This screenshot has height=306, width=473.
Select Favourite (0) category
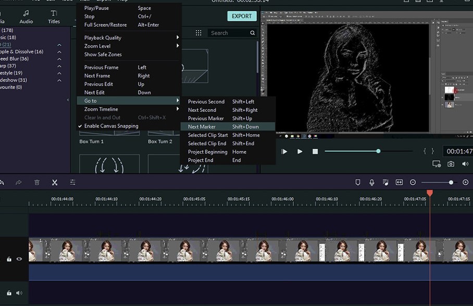(x=11, y=87)
